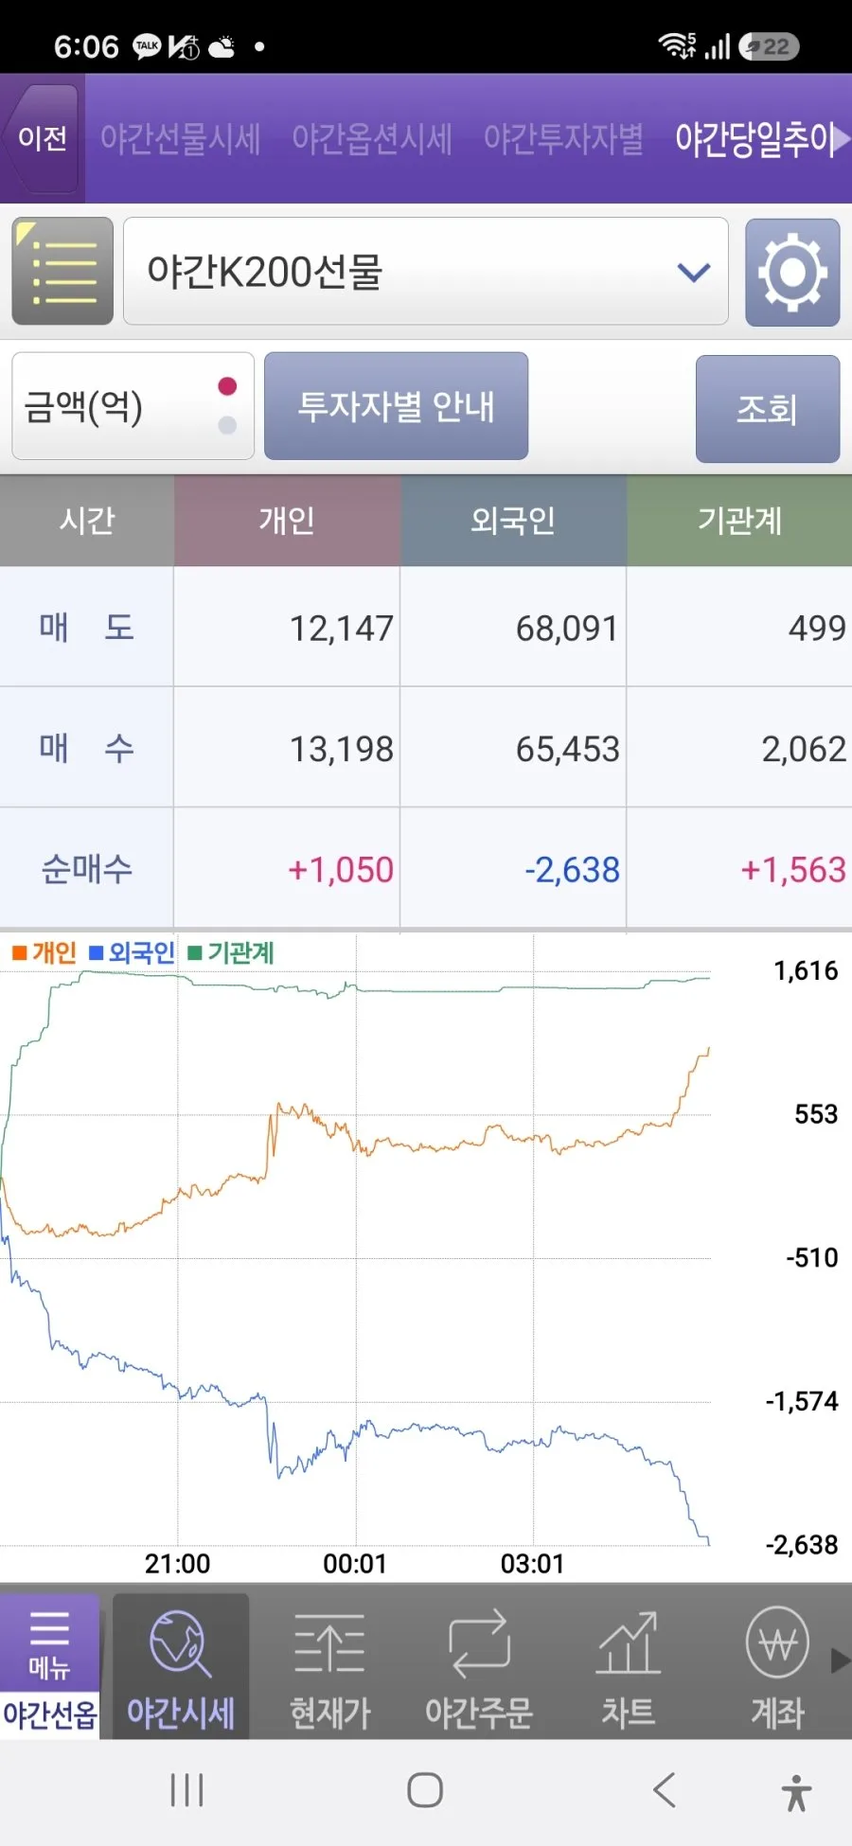The image size is (852, 1846).
Task: Toggle 기관계 series in chart legend
Action: coord(231,952)
